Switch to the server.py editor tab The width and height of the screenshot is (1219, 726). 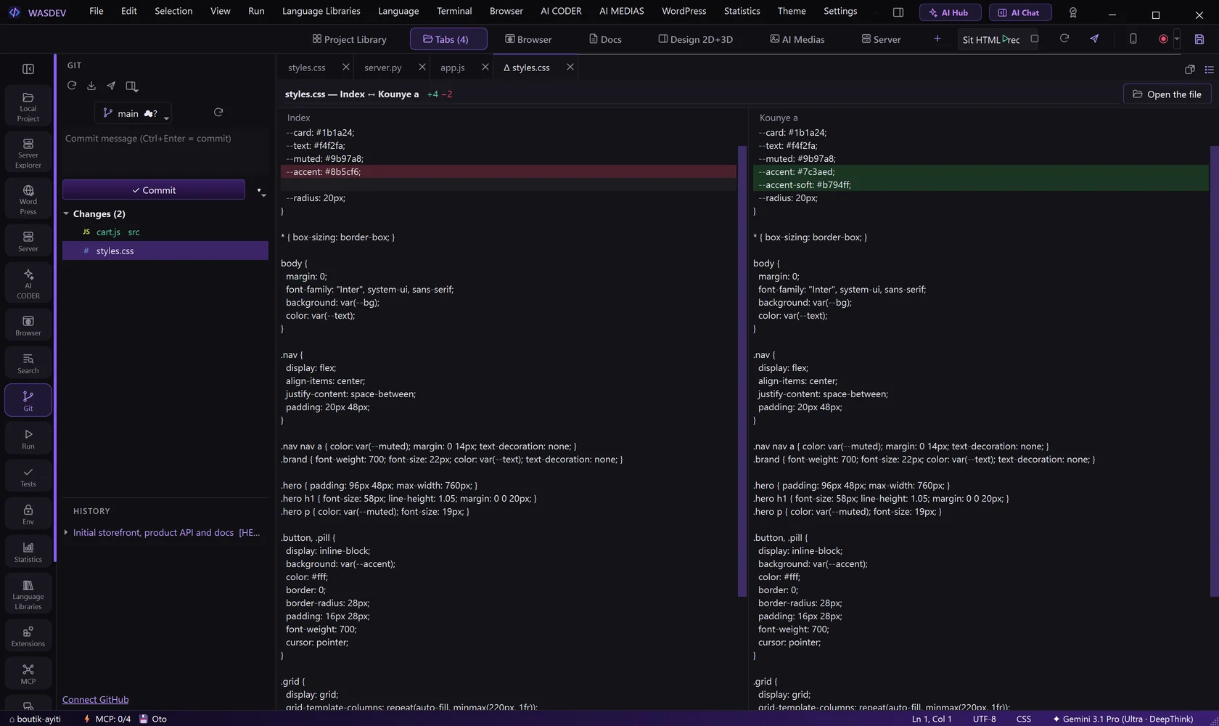tap(383, 68)
